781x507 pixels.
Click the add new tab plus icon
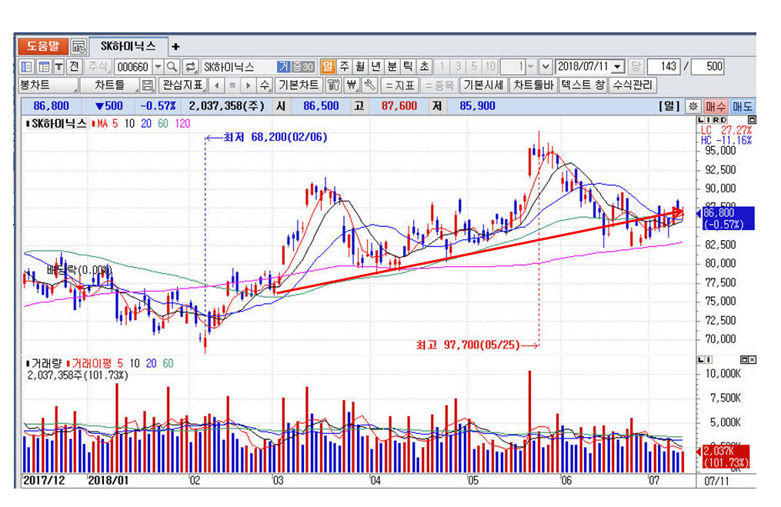click(x=175, y=47)
